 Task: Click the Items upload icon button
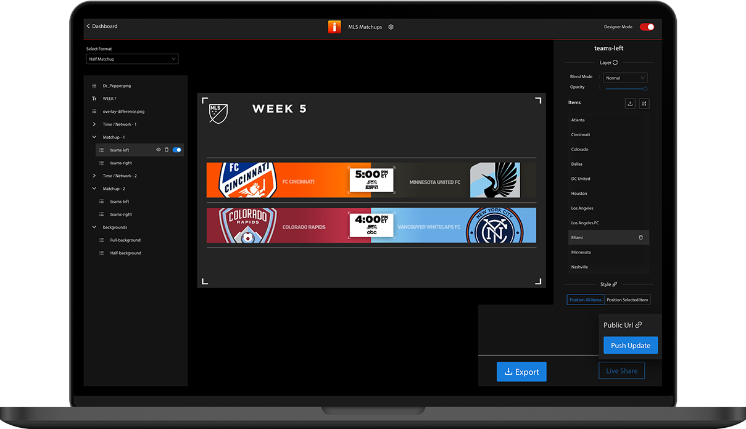[x=630, y=104]
